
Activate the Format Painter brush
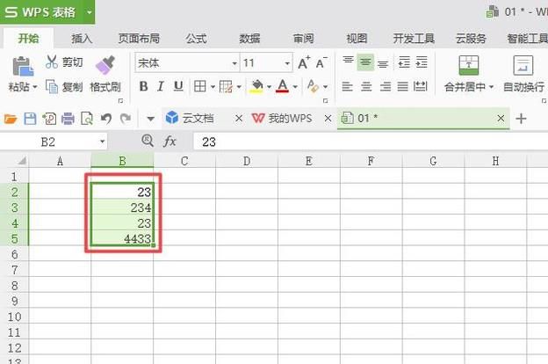pyautogui.click(x=105, y=65)
